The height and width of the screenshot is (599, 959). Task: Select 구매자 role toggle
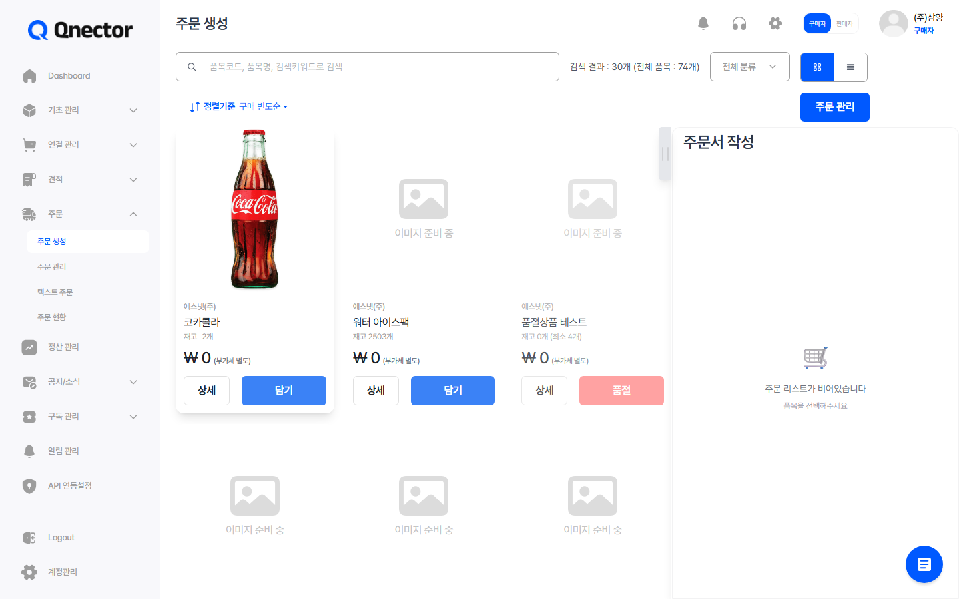[818, 23]
